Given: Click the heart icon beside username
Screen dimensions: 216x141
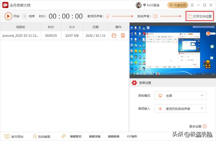Looking at the screenshot, I should (144, 5).
